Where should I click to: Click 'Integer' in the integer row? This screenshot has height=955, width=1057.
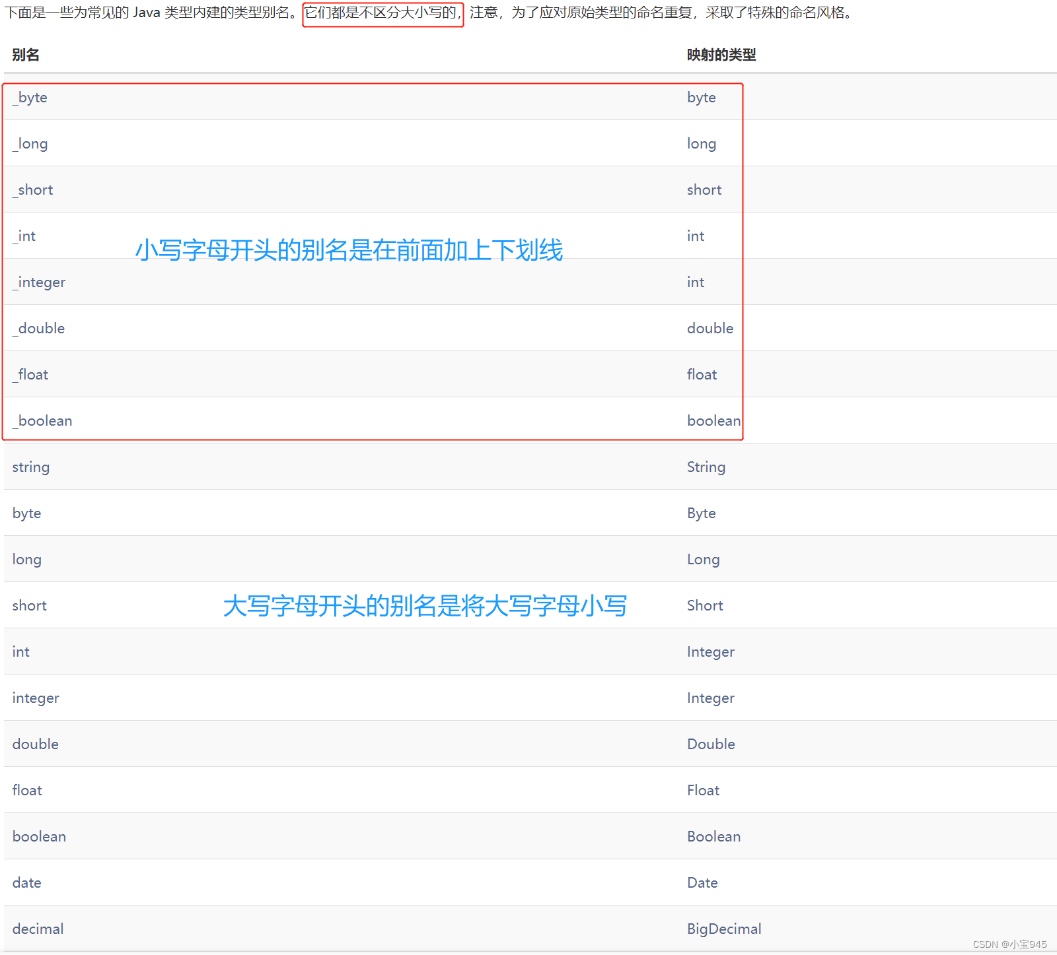(x=711, y=698)
